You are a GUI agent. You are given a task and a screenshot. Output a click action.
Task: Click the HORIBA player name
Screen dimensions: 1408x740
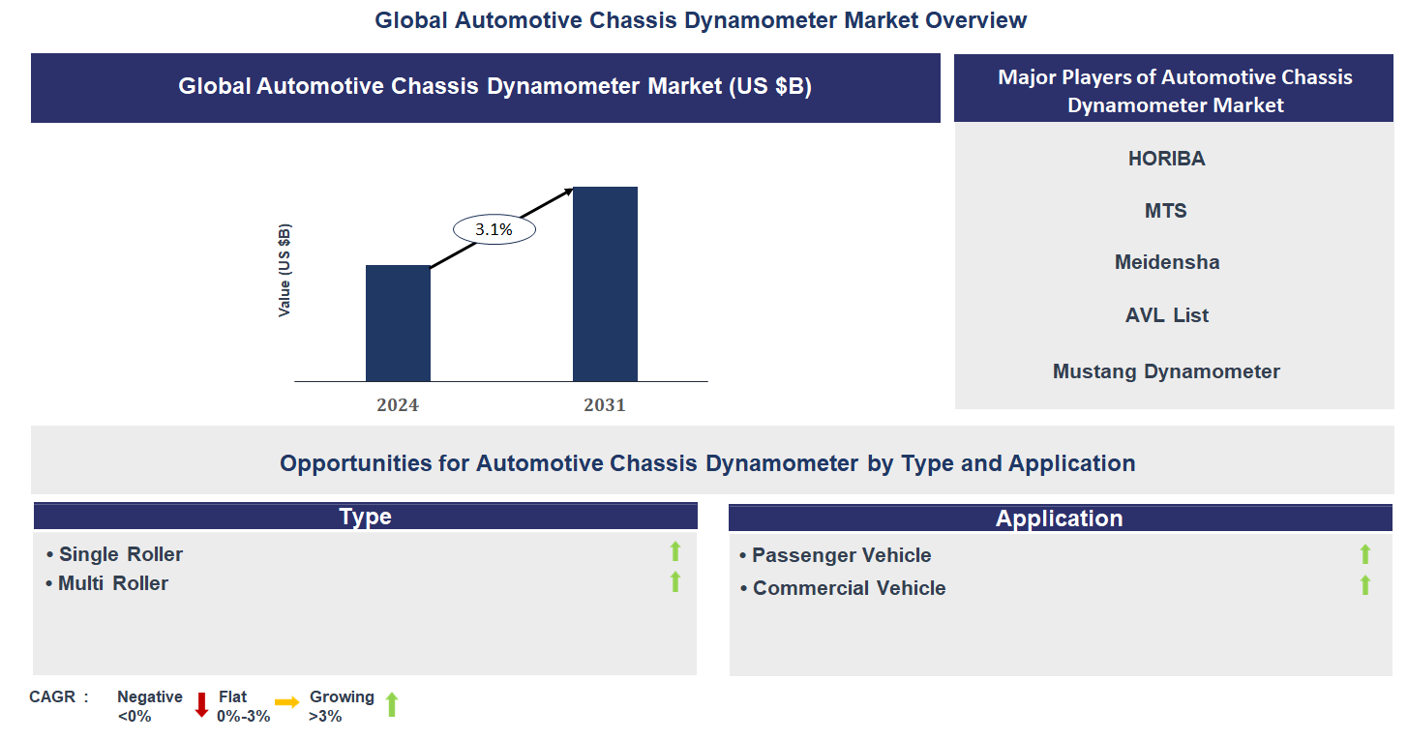1166,159
